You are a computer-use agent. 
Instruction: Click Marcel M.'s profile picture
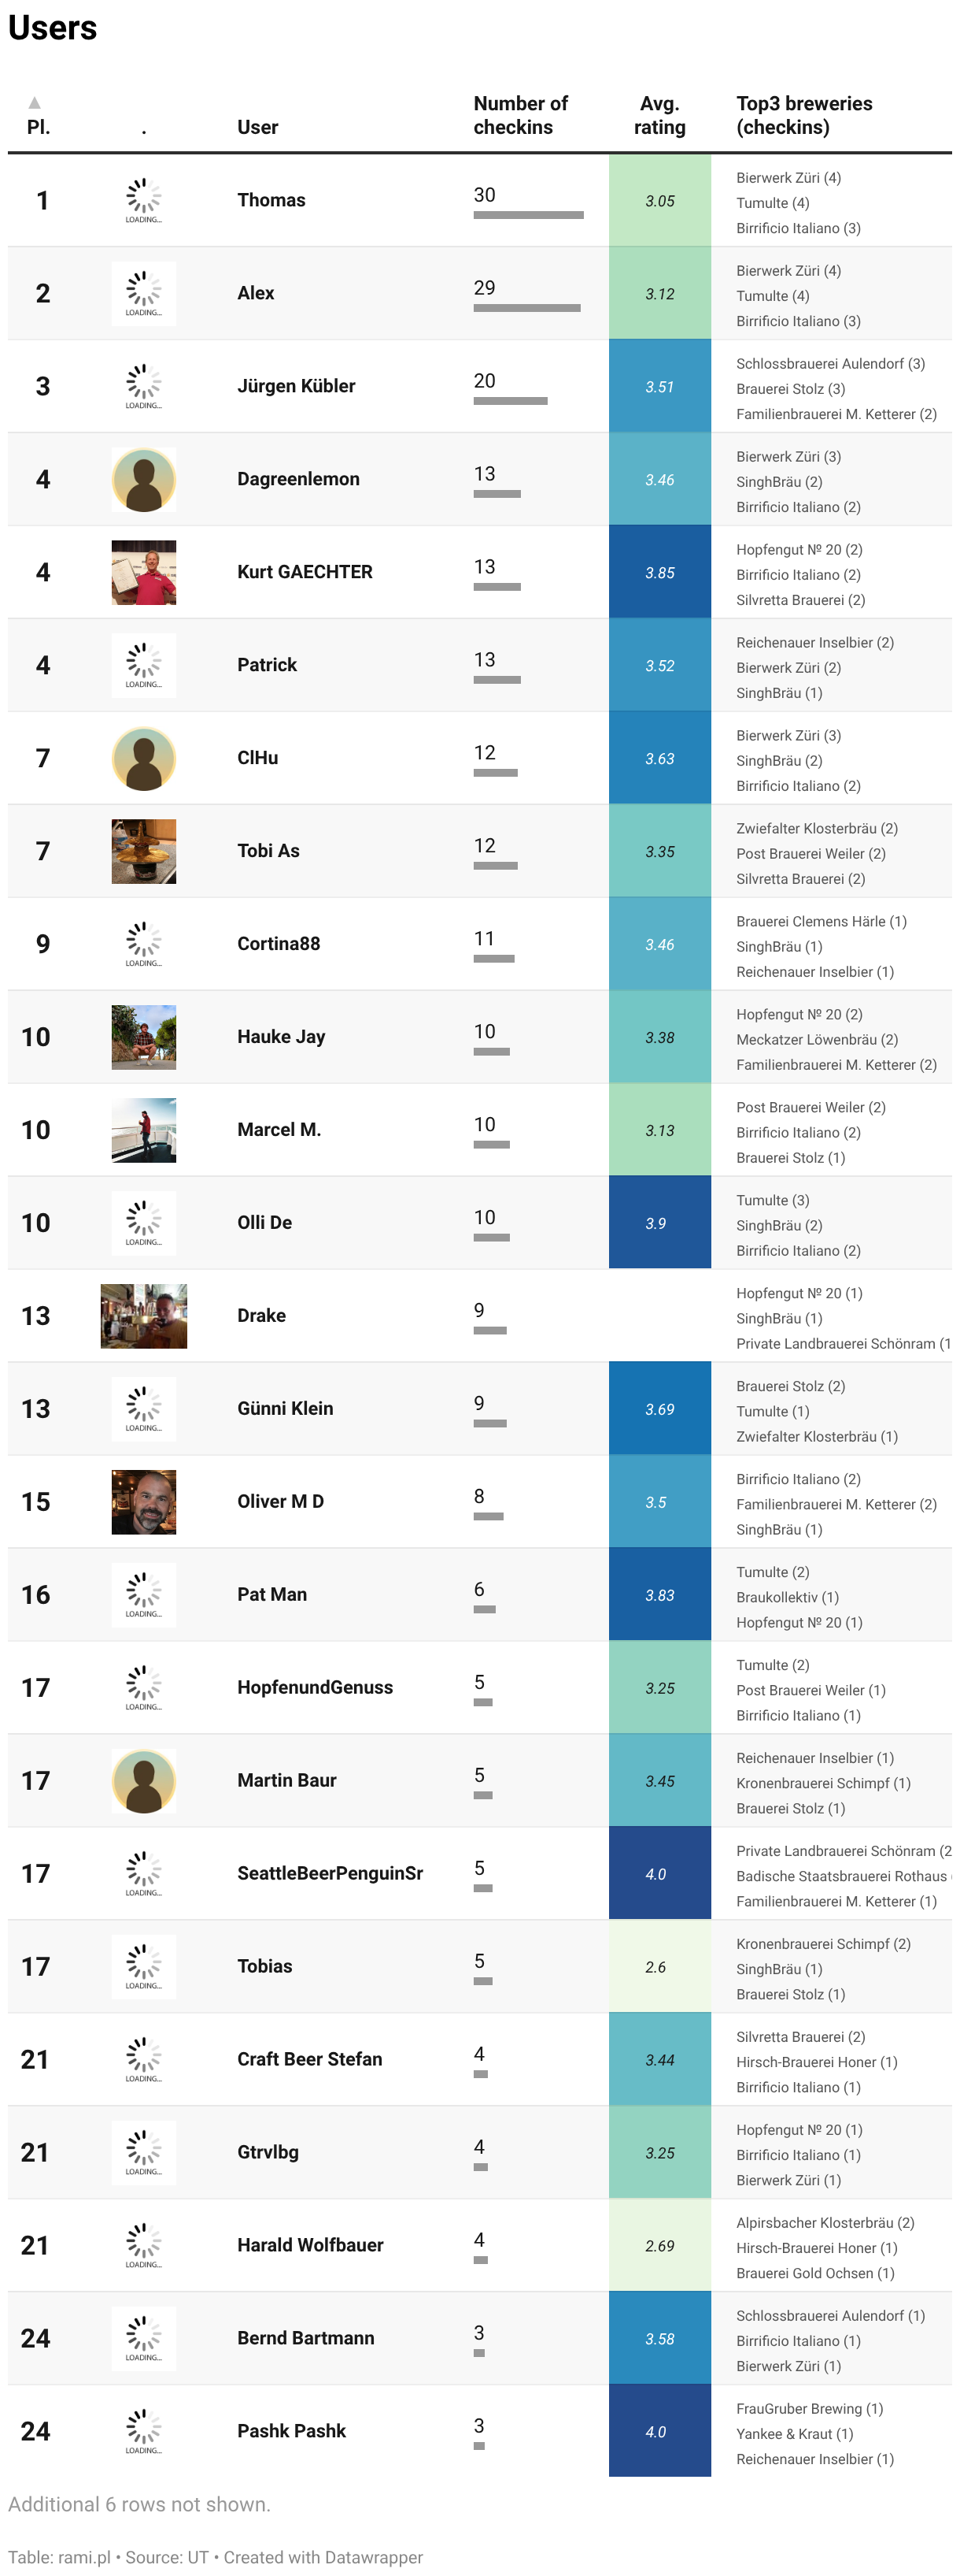(144, 1131)
